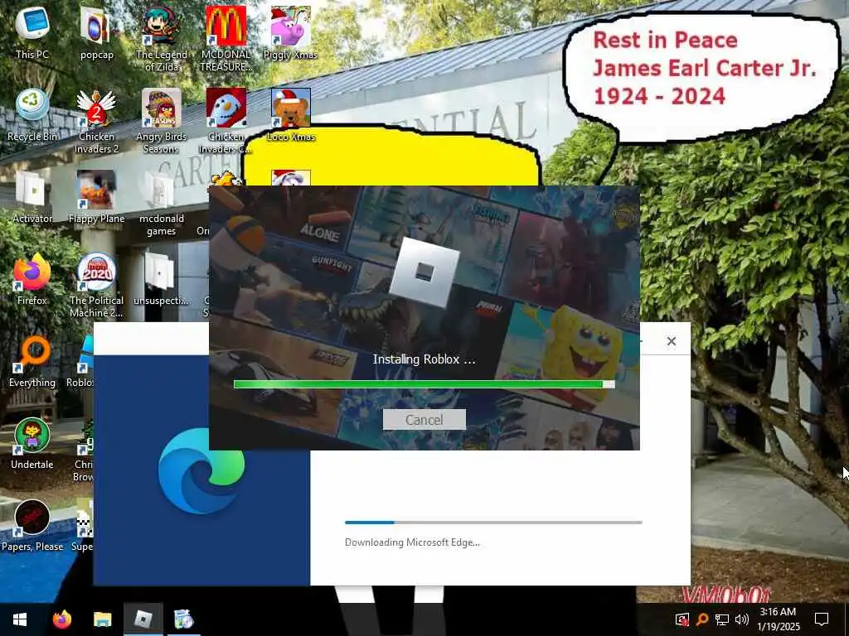The height and width of the screenshot is (636, 849).
Task: Open Undertale desktop shortcut
Action: tap(32, 444)
